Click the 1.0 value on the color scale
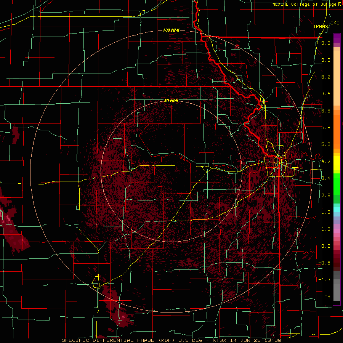The image size is (343, 343). coord(326,229)
